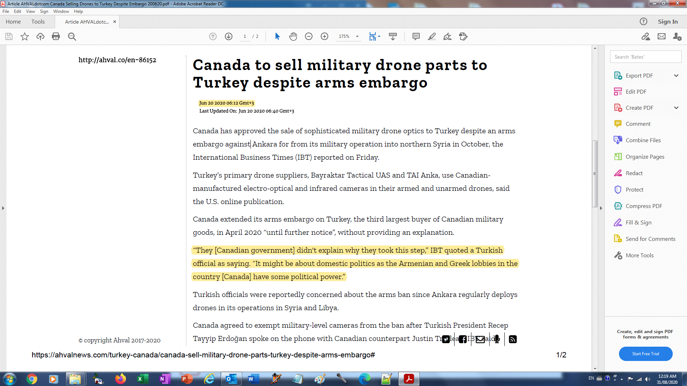Open the Organize Pages tool
Screen dimensions: 687x386
click(x=639, y=157)
